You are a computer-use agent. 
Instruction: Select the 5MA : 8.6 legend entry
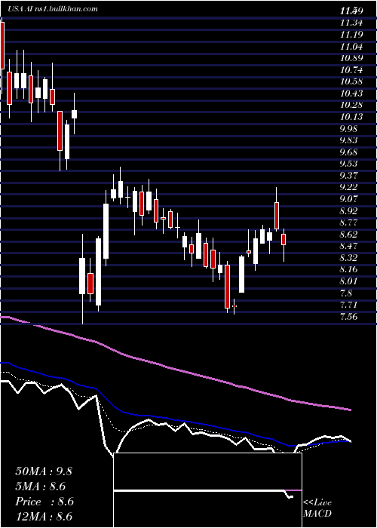click(x=41, y=487)
